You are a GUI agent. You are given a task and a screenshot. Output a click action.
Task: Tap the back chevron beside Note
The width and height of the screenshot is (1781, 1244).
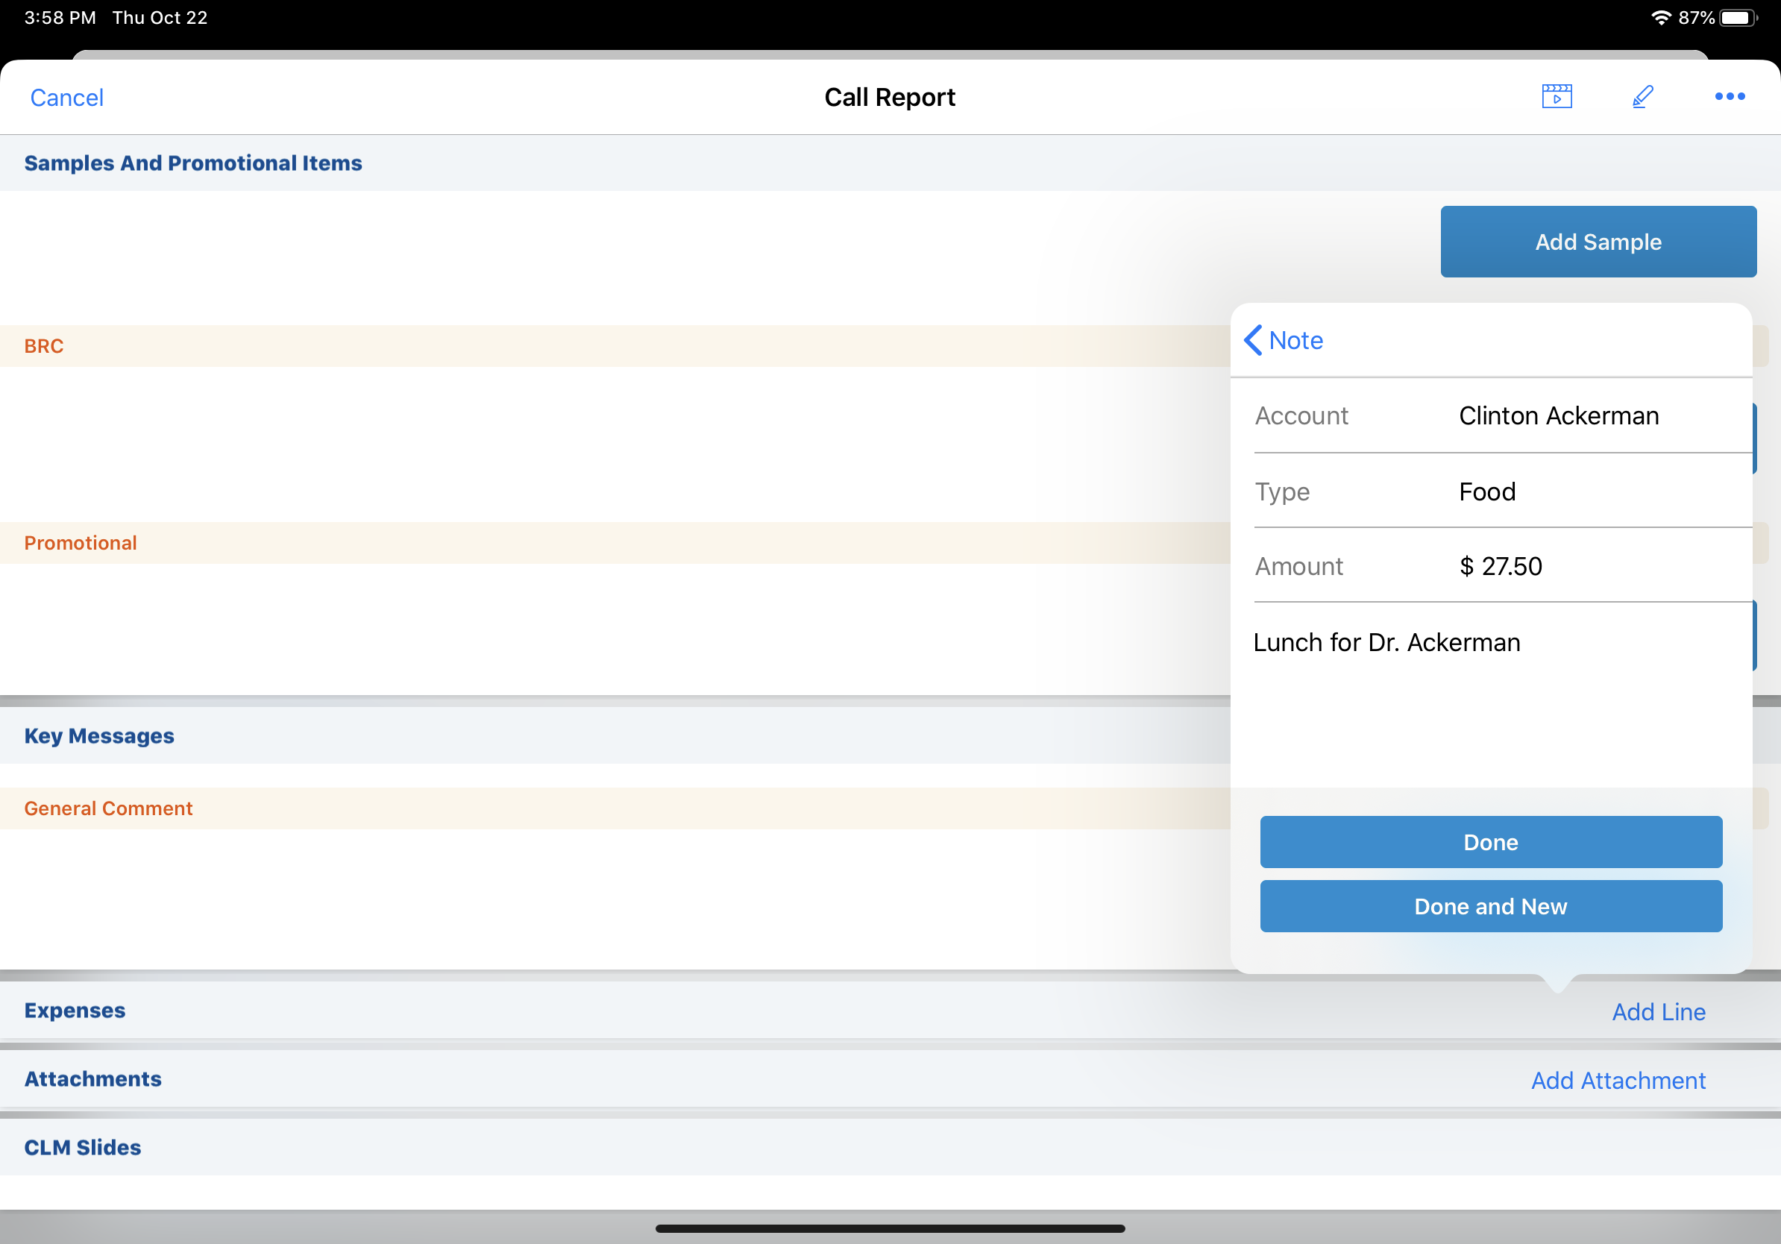1254,339
